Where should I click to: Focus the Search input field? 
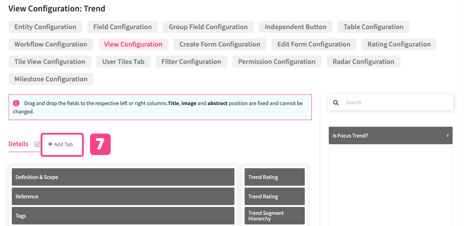(x=396, y=102)
